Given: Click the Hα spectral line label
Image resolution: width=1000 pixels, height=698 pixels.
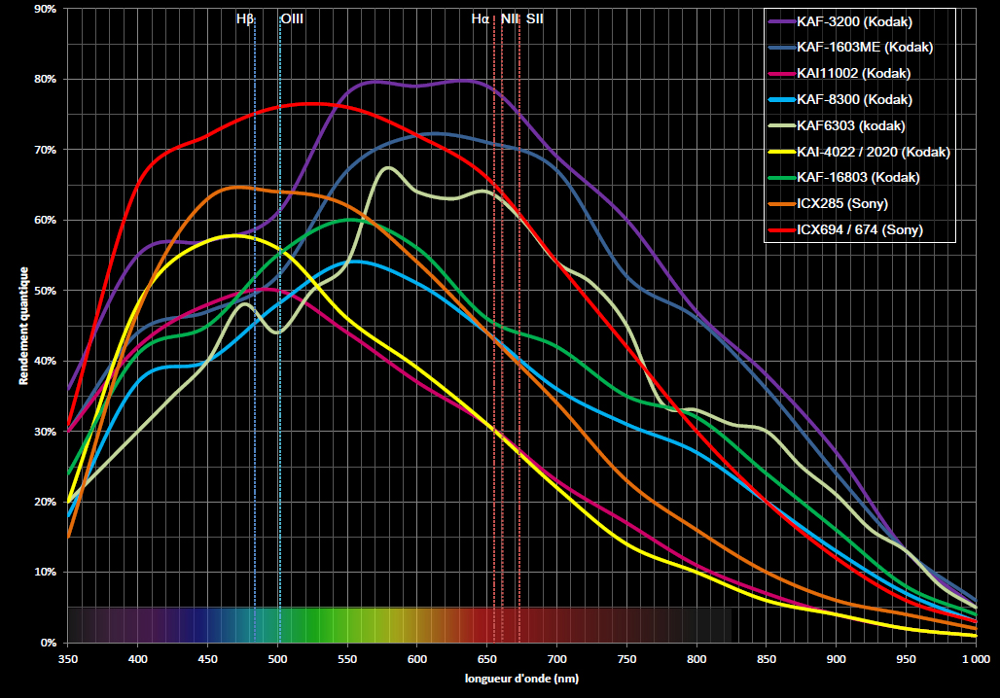Looking at the screenshot, I should coord(481,19).
